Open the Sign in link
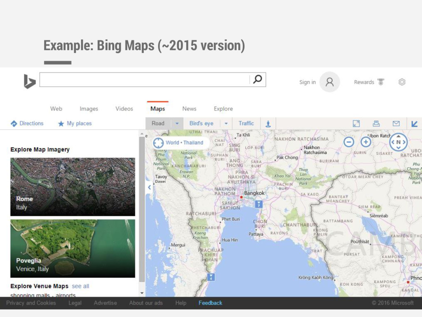 [307, 82]
